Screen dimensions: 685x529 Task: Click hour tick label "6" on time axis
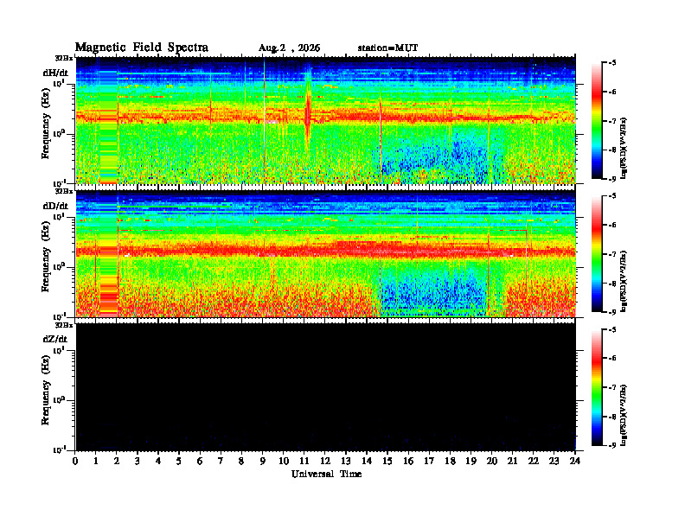pos(200,462)
